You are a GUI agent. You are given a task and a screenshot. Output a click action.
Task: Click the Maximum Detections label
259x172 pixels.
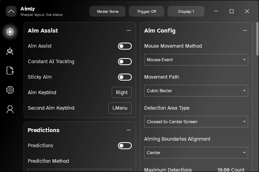click(x=168, y=170)
